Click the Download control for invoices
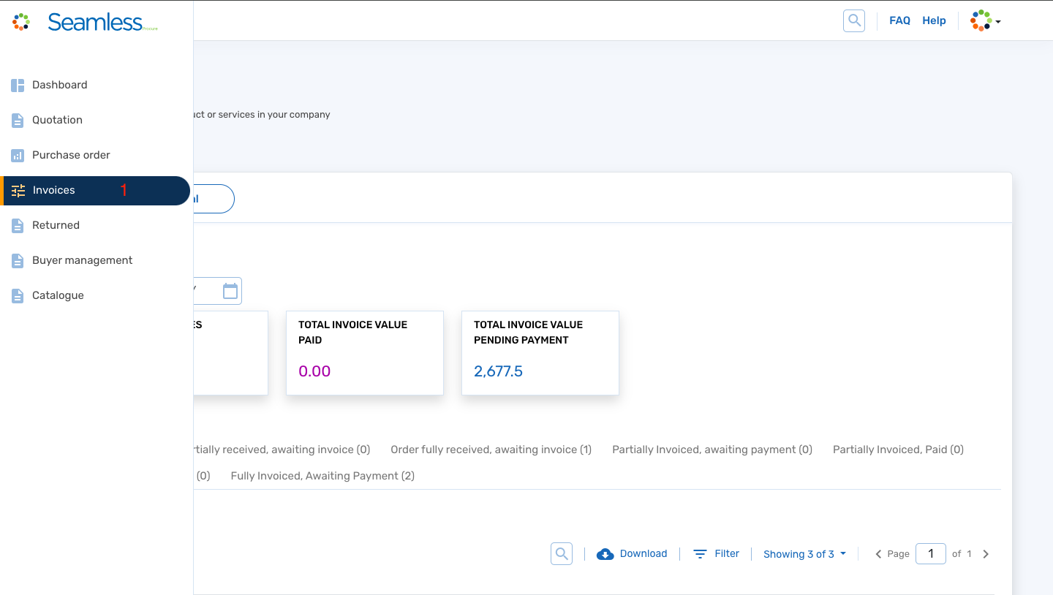Viewport: 1053px width, 595px height. 632,553
